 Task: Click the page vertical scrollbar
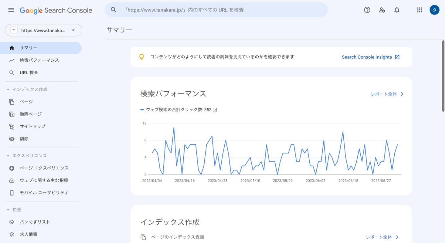coord(443,76)
